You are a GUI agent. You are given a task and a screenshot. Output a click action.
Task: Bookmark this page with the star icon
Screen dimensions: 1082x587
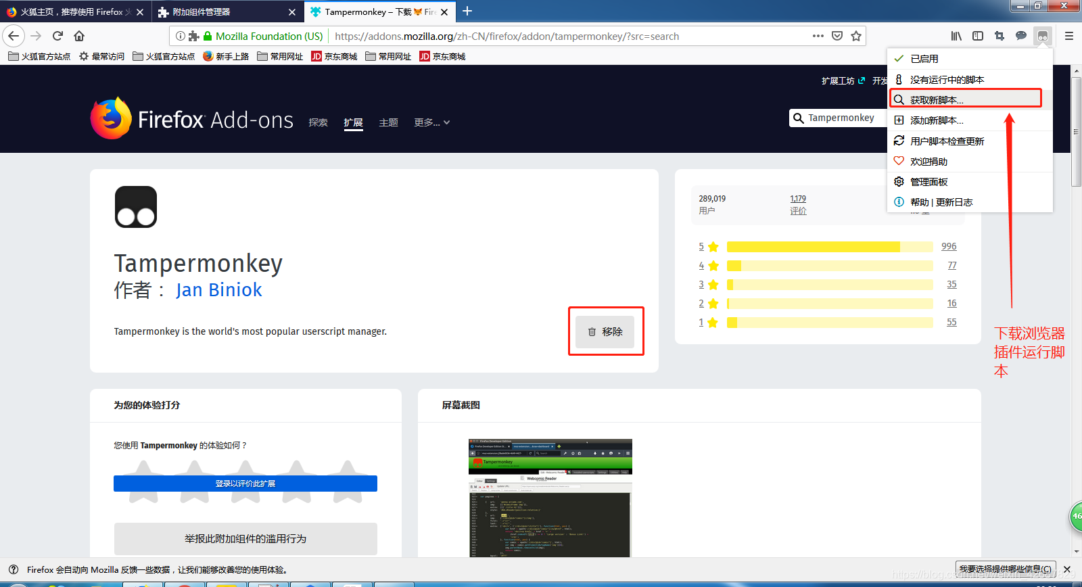(x=856, y=36)
